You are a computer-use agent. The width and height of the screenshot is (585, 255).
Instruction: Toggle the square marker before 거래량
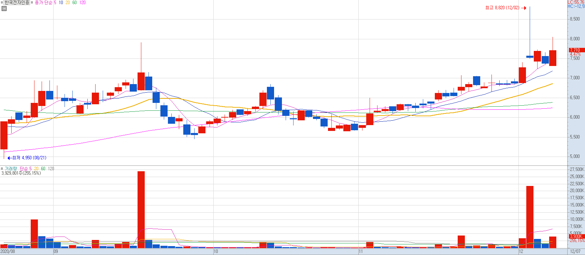[x=2, y=169]
